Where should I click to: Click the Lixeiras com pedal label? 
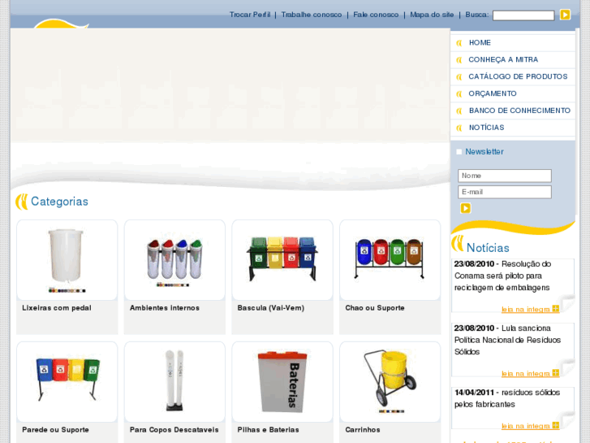pos(57,308)
